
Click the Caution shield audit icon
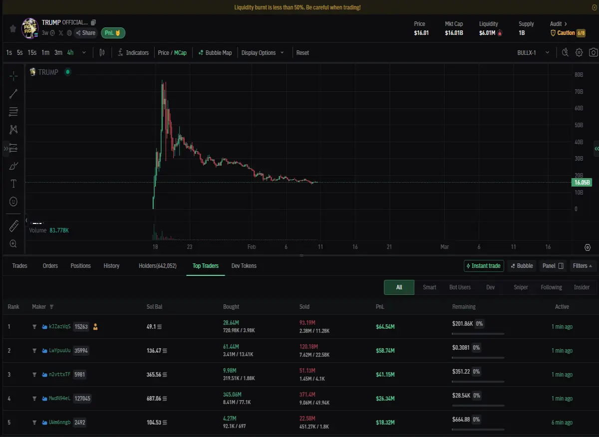553,33
